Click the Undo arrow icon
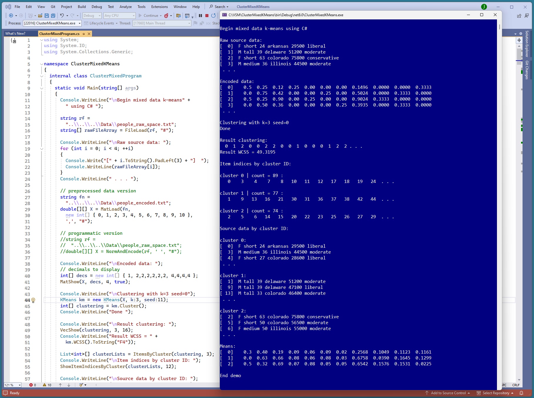 click(x=62, y=16)
